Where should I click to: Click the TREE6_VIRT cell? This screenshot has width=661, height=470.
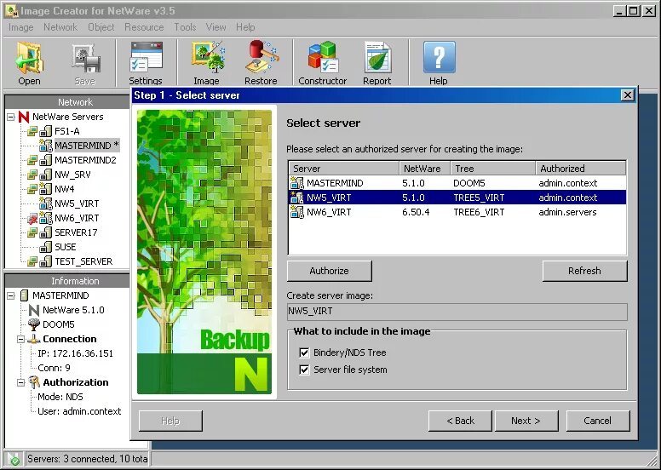(x=479, y=212)
